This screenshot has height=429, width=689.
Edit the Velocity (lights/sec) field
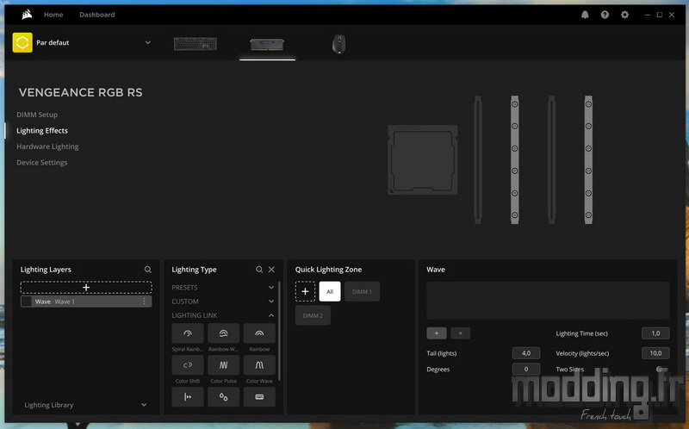click(655, 353)
